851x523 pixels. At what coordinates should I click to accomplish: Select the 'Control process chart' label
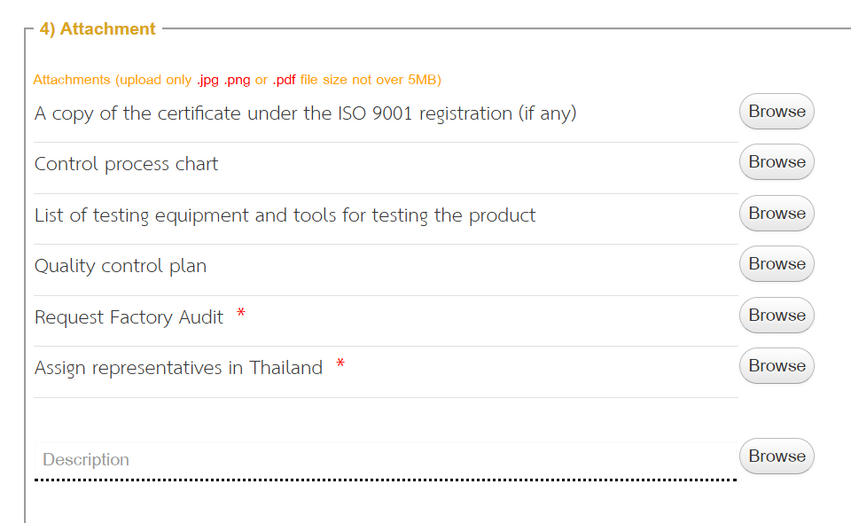click(x=126, y=165)
